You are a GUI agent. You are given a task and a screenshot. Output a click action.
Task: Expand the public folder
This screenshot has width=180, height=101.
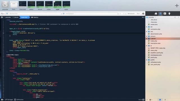tap(147, 60)
